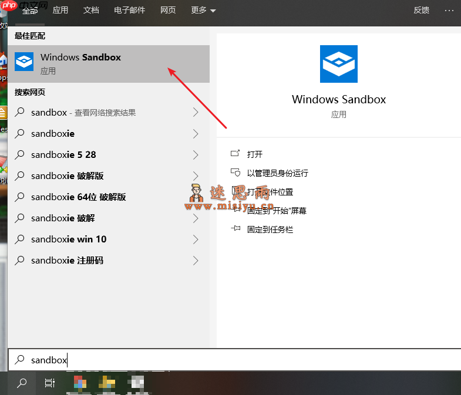Click 打开 to open Windows Sandbox
This screenshot has height=395, width=461.
(x=255, y=154)
